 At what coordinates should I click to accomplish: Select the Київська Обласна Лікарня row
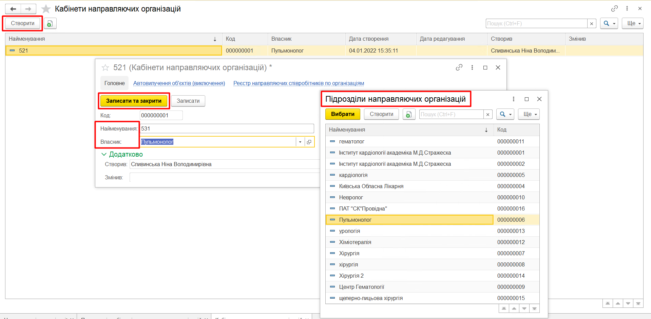pos(371,186)
